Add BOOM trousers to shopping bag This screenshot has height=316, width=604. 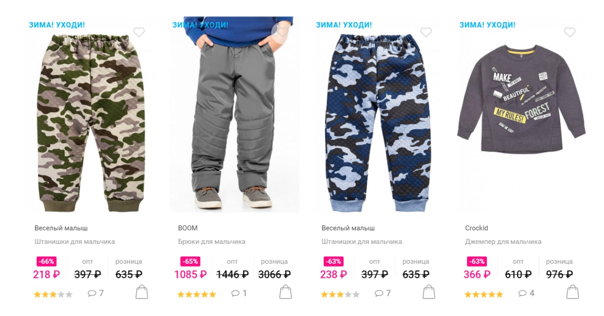(285, 292)
